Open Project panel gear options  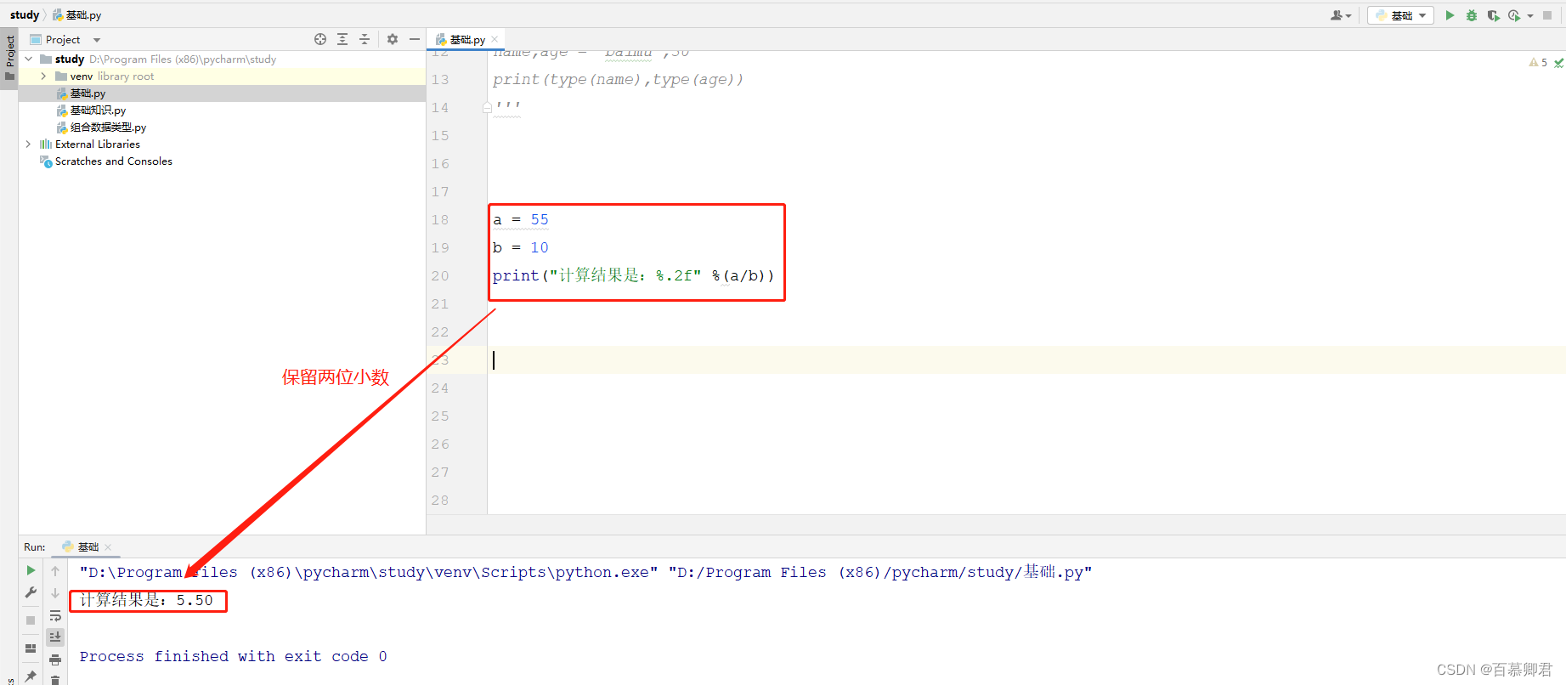[x=393, y=39]
